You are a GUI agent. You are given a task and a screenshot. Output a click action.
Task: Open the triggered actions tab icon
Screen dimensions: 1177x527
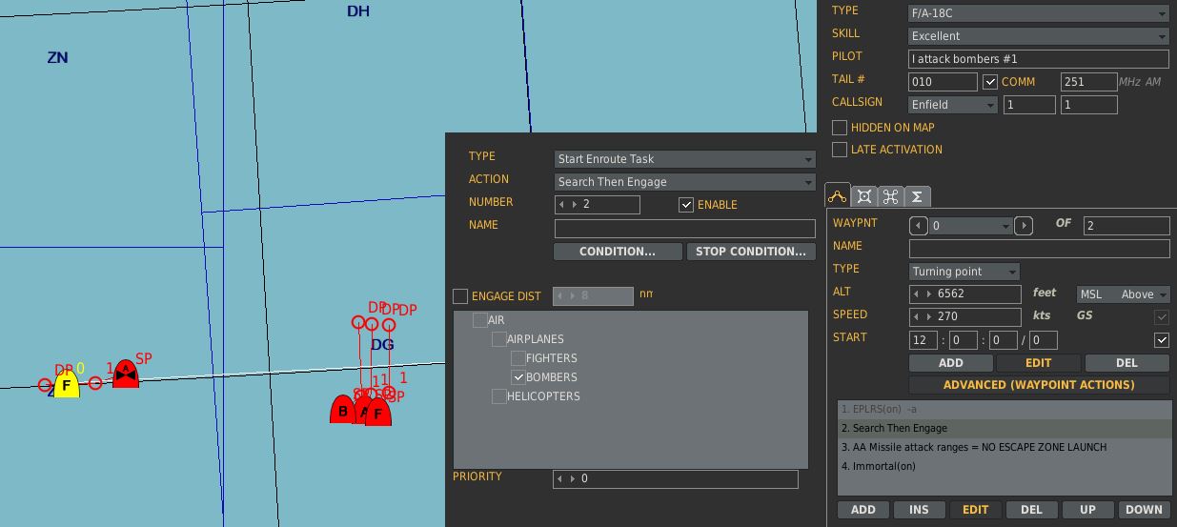click(x=891, y=196)
